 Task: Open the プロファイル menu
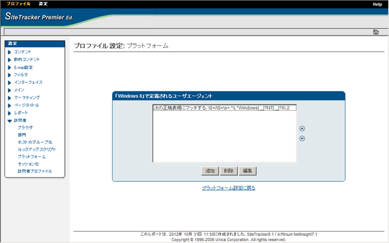(x=18, y=4)
